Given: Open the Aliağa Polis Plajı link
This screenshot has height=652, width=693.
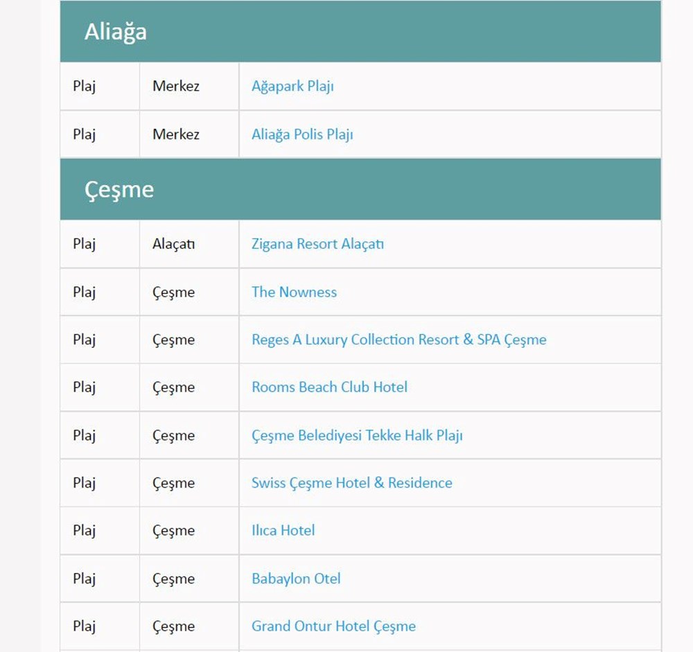Looking at the screenshot, I should pyautogui.click(x=302, y=134).
